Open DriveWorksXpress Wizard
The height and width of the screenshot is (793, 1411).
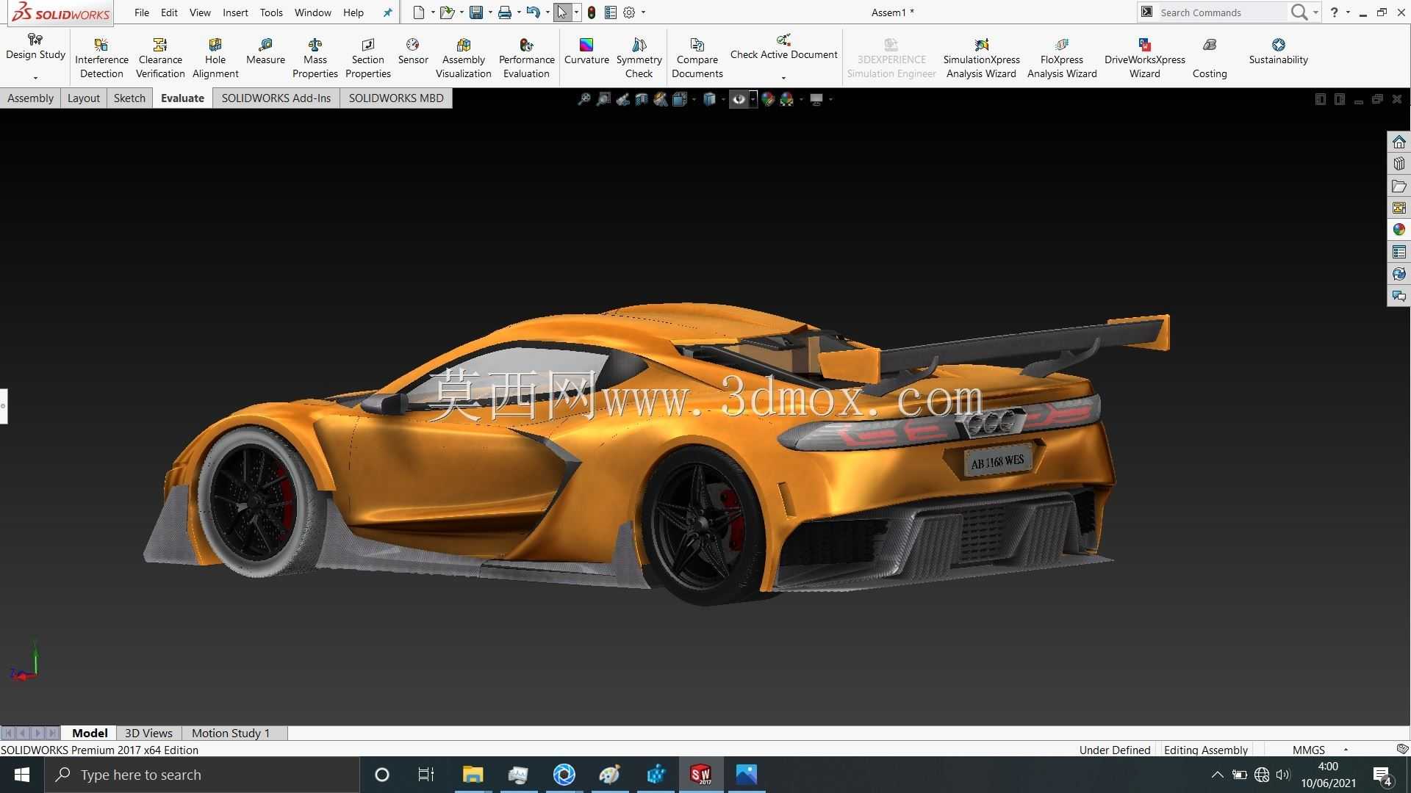click(x=1145, y=59)
